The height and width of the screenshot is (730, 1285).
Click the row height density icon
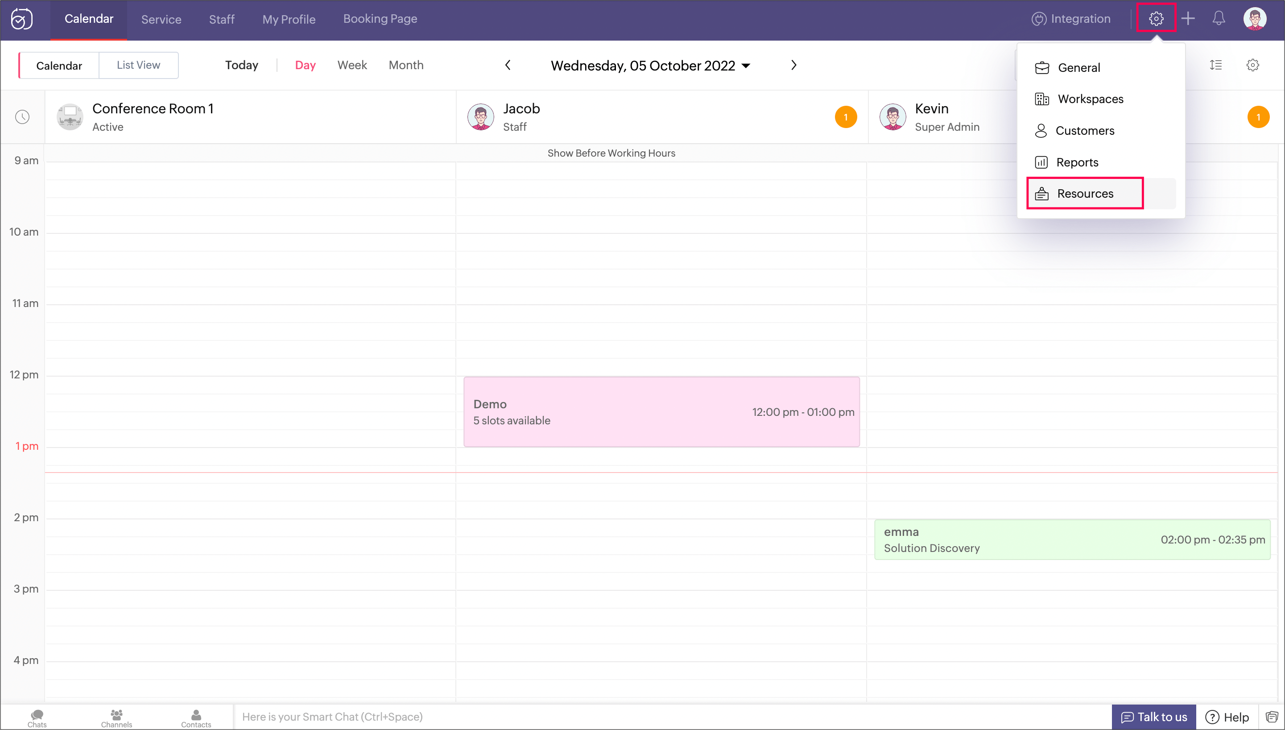[x=1215, y=65]
